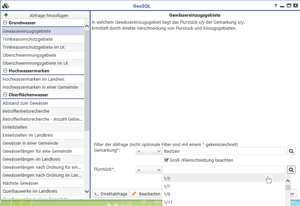Click the Gemarkung input field

[x=223, y=151]
